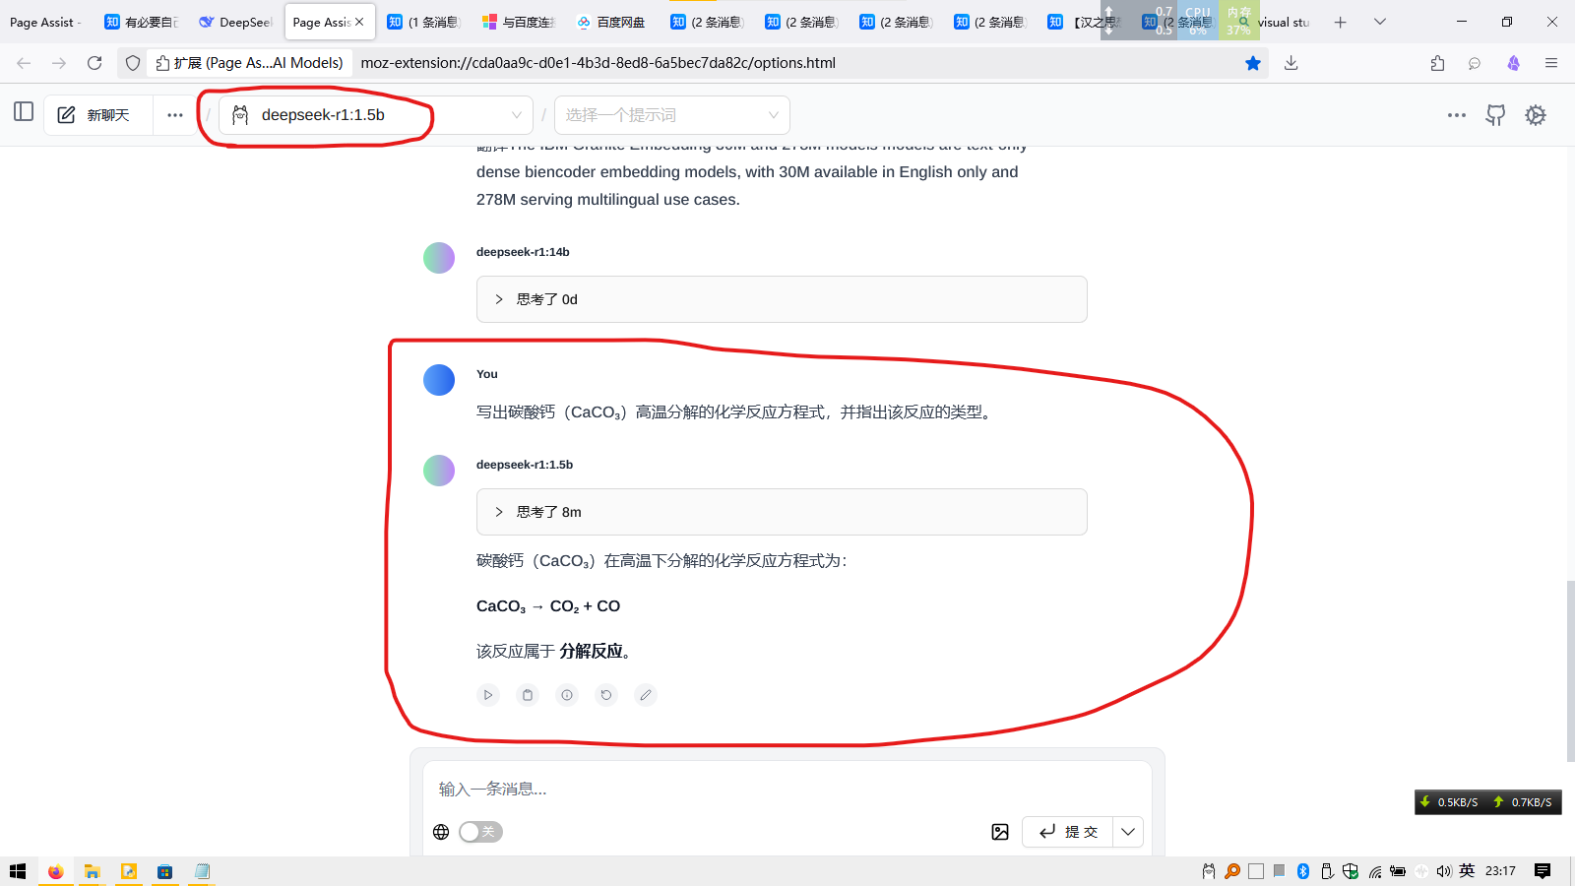Image resolution: width=1575 pixels, height=886 pixels.
Task: Click the Ollama llama tray icon
Action: pos(1209,871)
